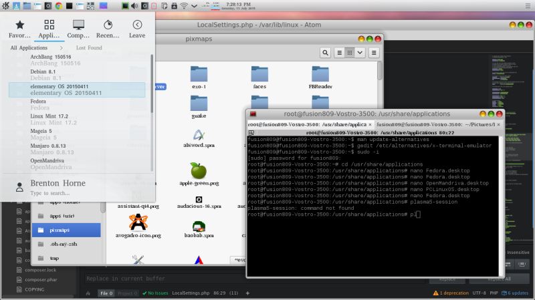This screenshot has width=535, height=300.
Task: Open the pixmaps window hamburger menu
Action: point(374,53)
